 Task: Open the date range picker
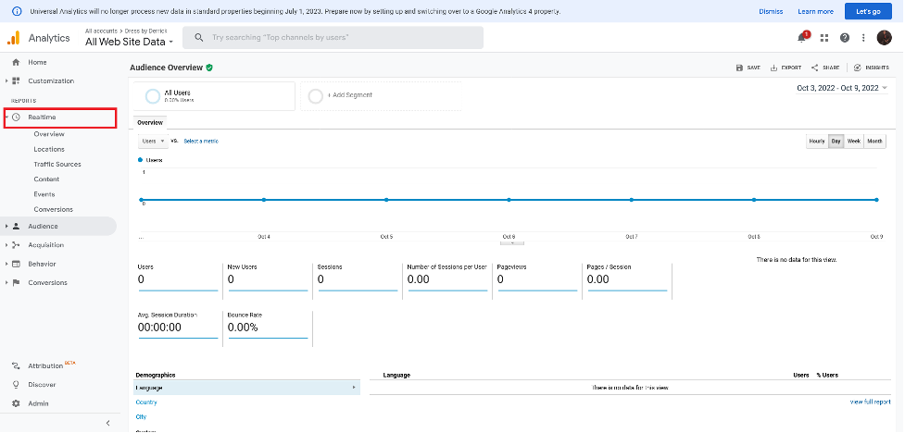tap(842, 88)
